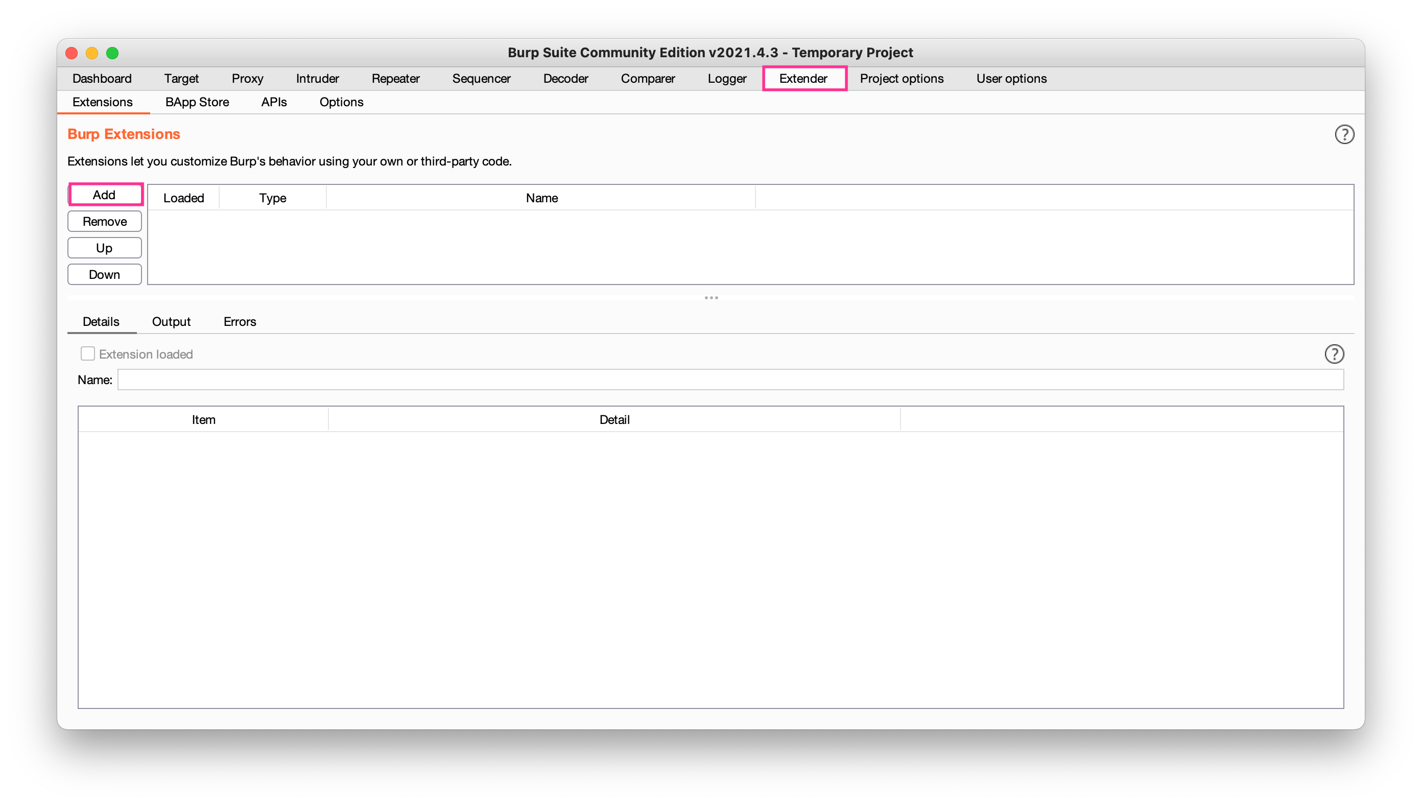Image resolution: width=1422 pixels, height=805 pixels.
Task: Show the Output tab
Action: (x=171, y=322)
